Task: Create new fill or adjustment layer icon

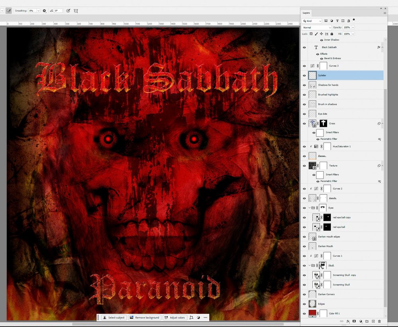Action: (361, 321)
